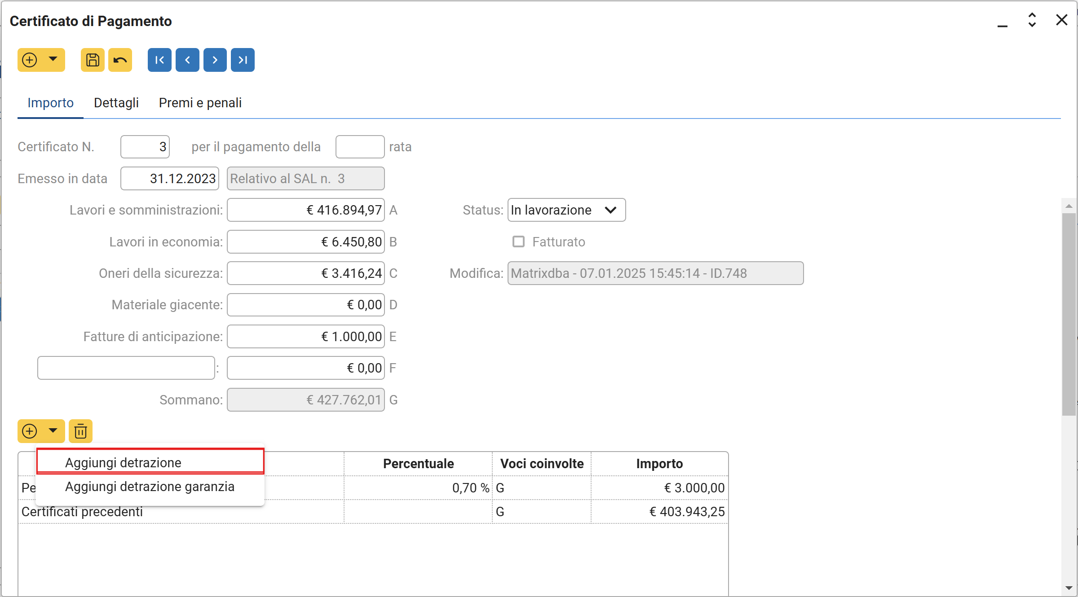Jump to the last record

(x=243, y=60)
